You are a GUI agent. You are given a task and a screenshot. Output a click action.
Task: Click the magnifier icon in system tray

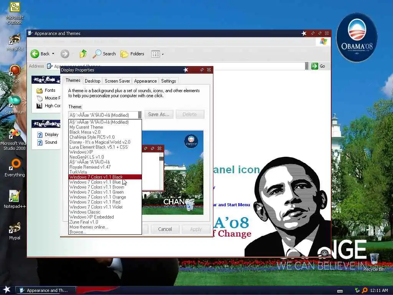[x=365, y=290]
